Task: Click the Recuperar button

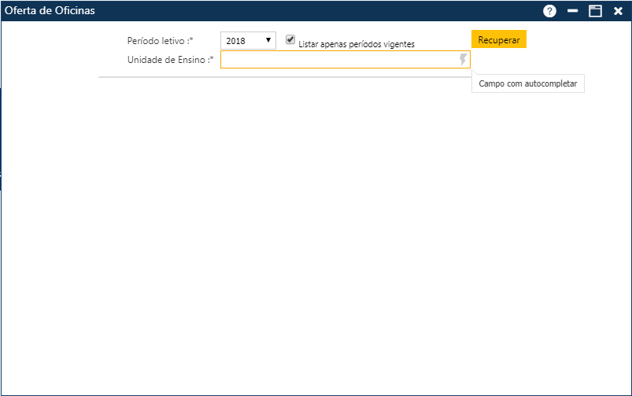Action: pyautogui.click(x=498, y=39)
